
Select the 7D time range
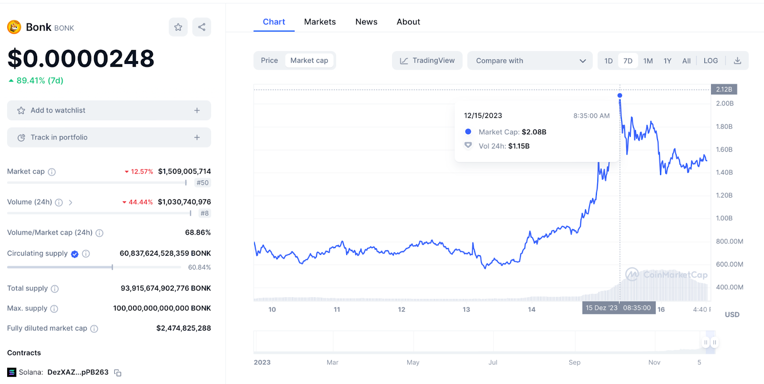tap(628, 61)
